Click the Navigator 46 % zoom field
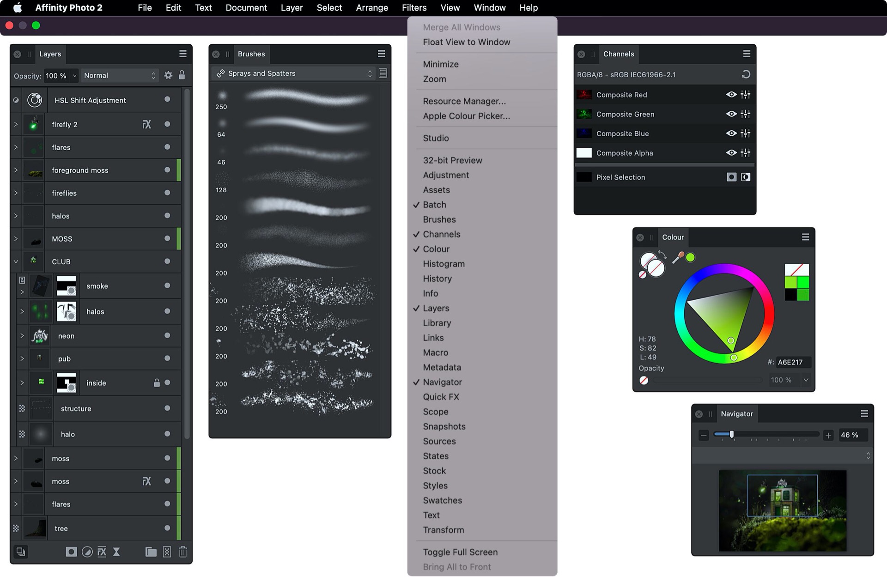Viewport: 887px width, 577px height. (852, 435)
